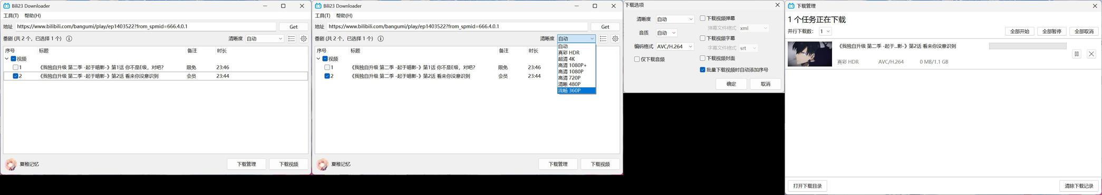
Task: Click 打开下载目录 button
Action: (x=808, y=186)
